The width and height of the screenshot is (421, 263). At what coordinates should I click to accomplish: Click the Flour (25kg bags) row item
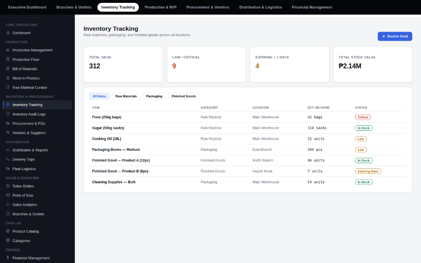point(106,117)
